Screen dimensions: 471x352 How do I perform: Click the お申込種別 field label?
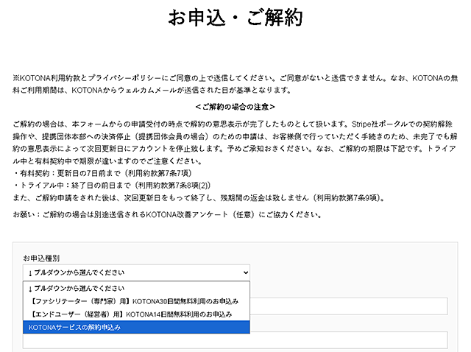41,258
